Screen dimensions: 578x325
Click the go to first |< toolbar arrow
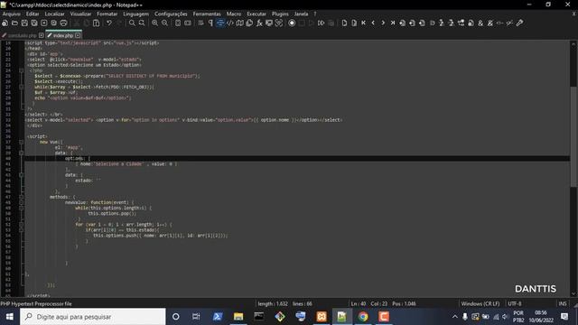(x=363, y=23)
